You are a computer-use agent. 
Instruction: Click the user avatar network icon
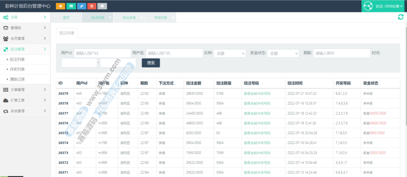[367, 6]
